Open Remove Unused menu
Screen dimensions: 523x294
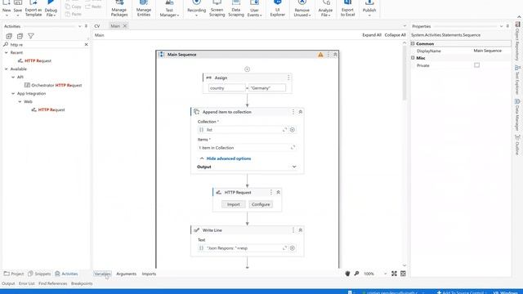[x=302, y=9]
